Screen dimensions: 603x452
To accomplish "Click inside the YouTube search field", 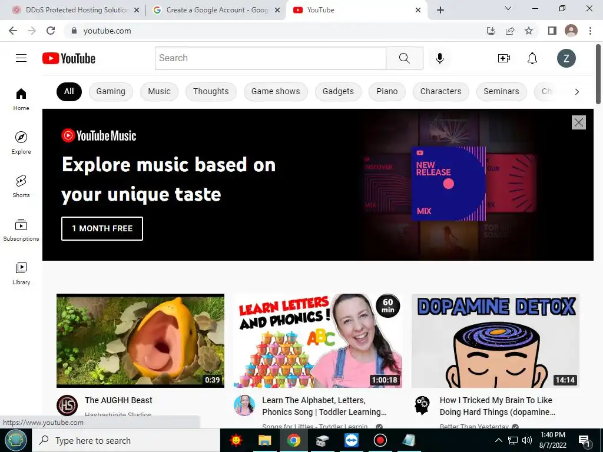I will [270, 58].
